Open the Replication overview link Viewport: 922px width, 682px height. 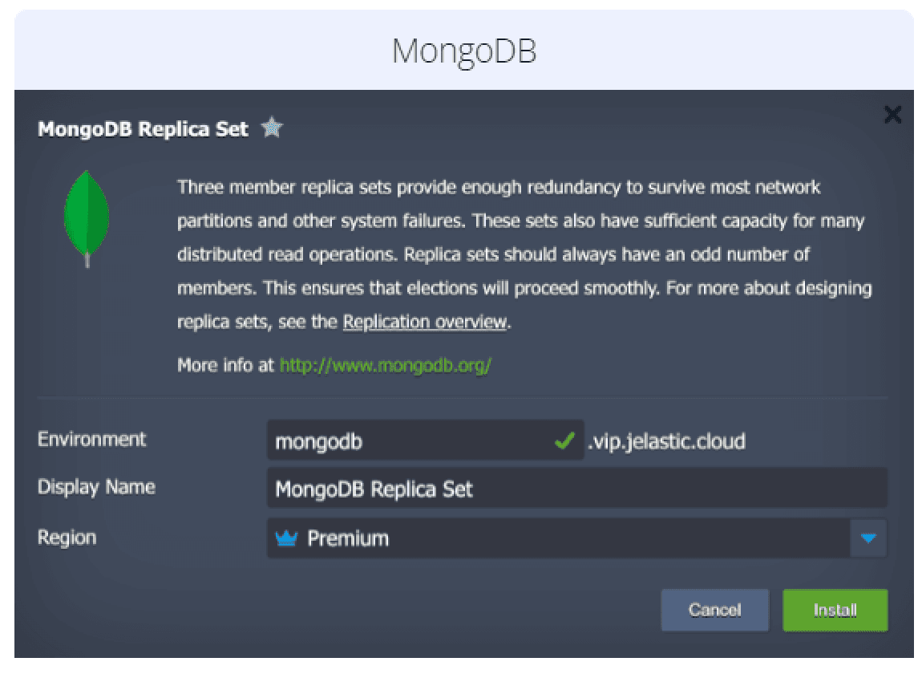tap(425, 323)
